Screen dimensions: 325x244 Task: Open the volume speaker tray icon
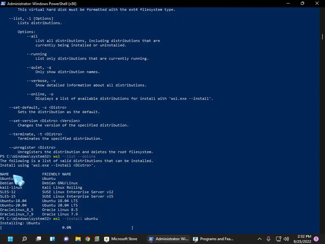point(286,239)
